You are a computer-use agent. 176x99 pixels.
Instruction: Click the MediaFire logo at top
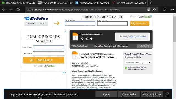click(36, 18)
